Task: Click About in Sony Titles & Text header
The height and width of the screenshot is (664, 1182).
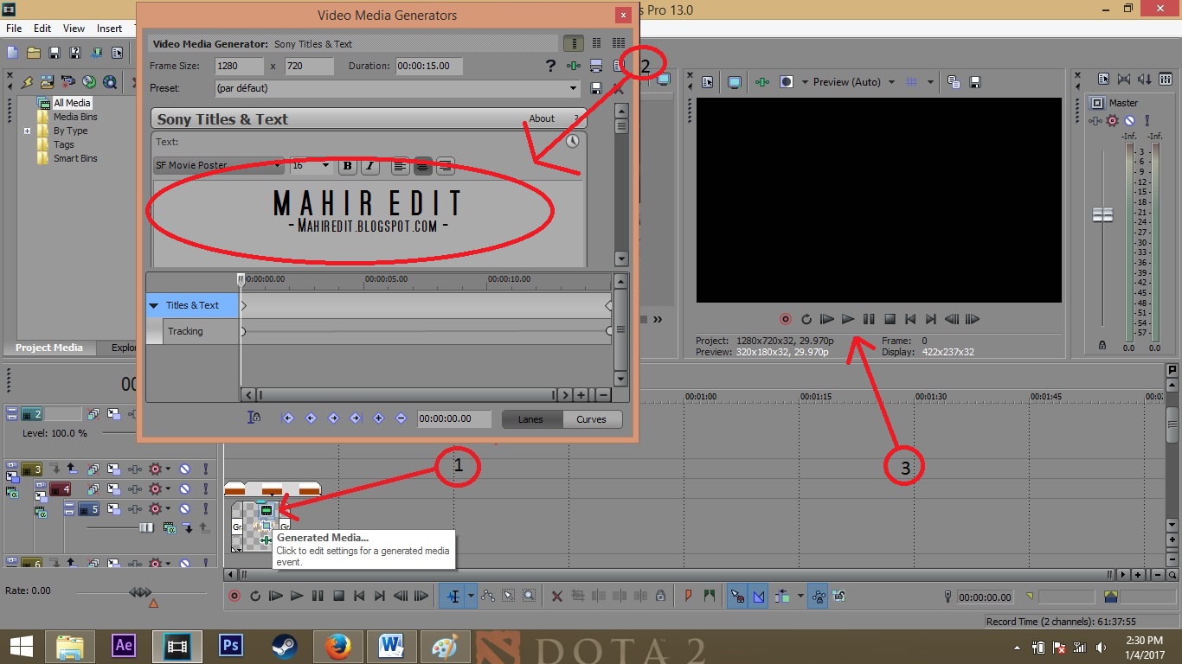Action: (x=543, y=118)
